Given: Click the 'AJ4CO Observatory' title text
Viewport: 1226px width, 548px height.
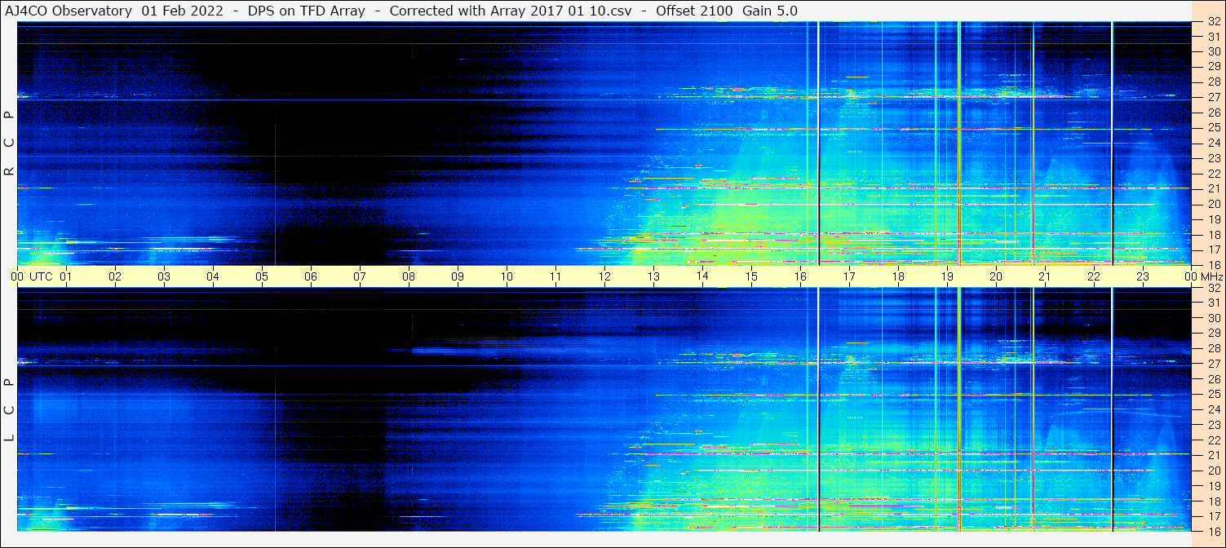Looking at the screenshot, I should pyautogui.click(x=68, y=11).
